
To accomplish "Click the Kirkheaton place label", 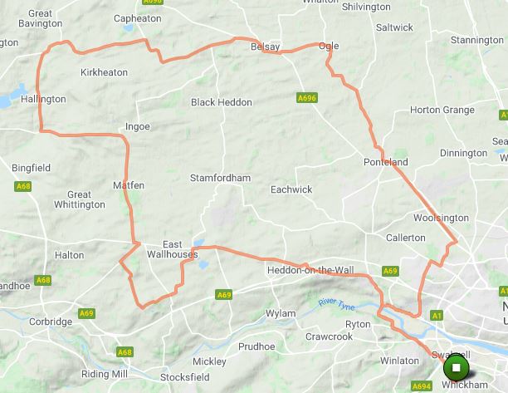I will tap(104, 72).
